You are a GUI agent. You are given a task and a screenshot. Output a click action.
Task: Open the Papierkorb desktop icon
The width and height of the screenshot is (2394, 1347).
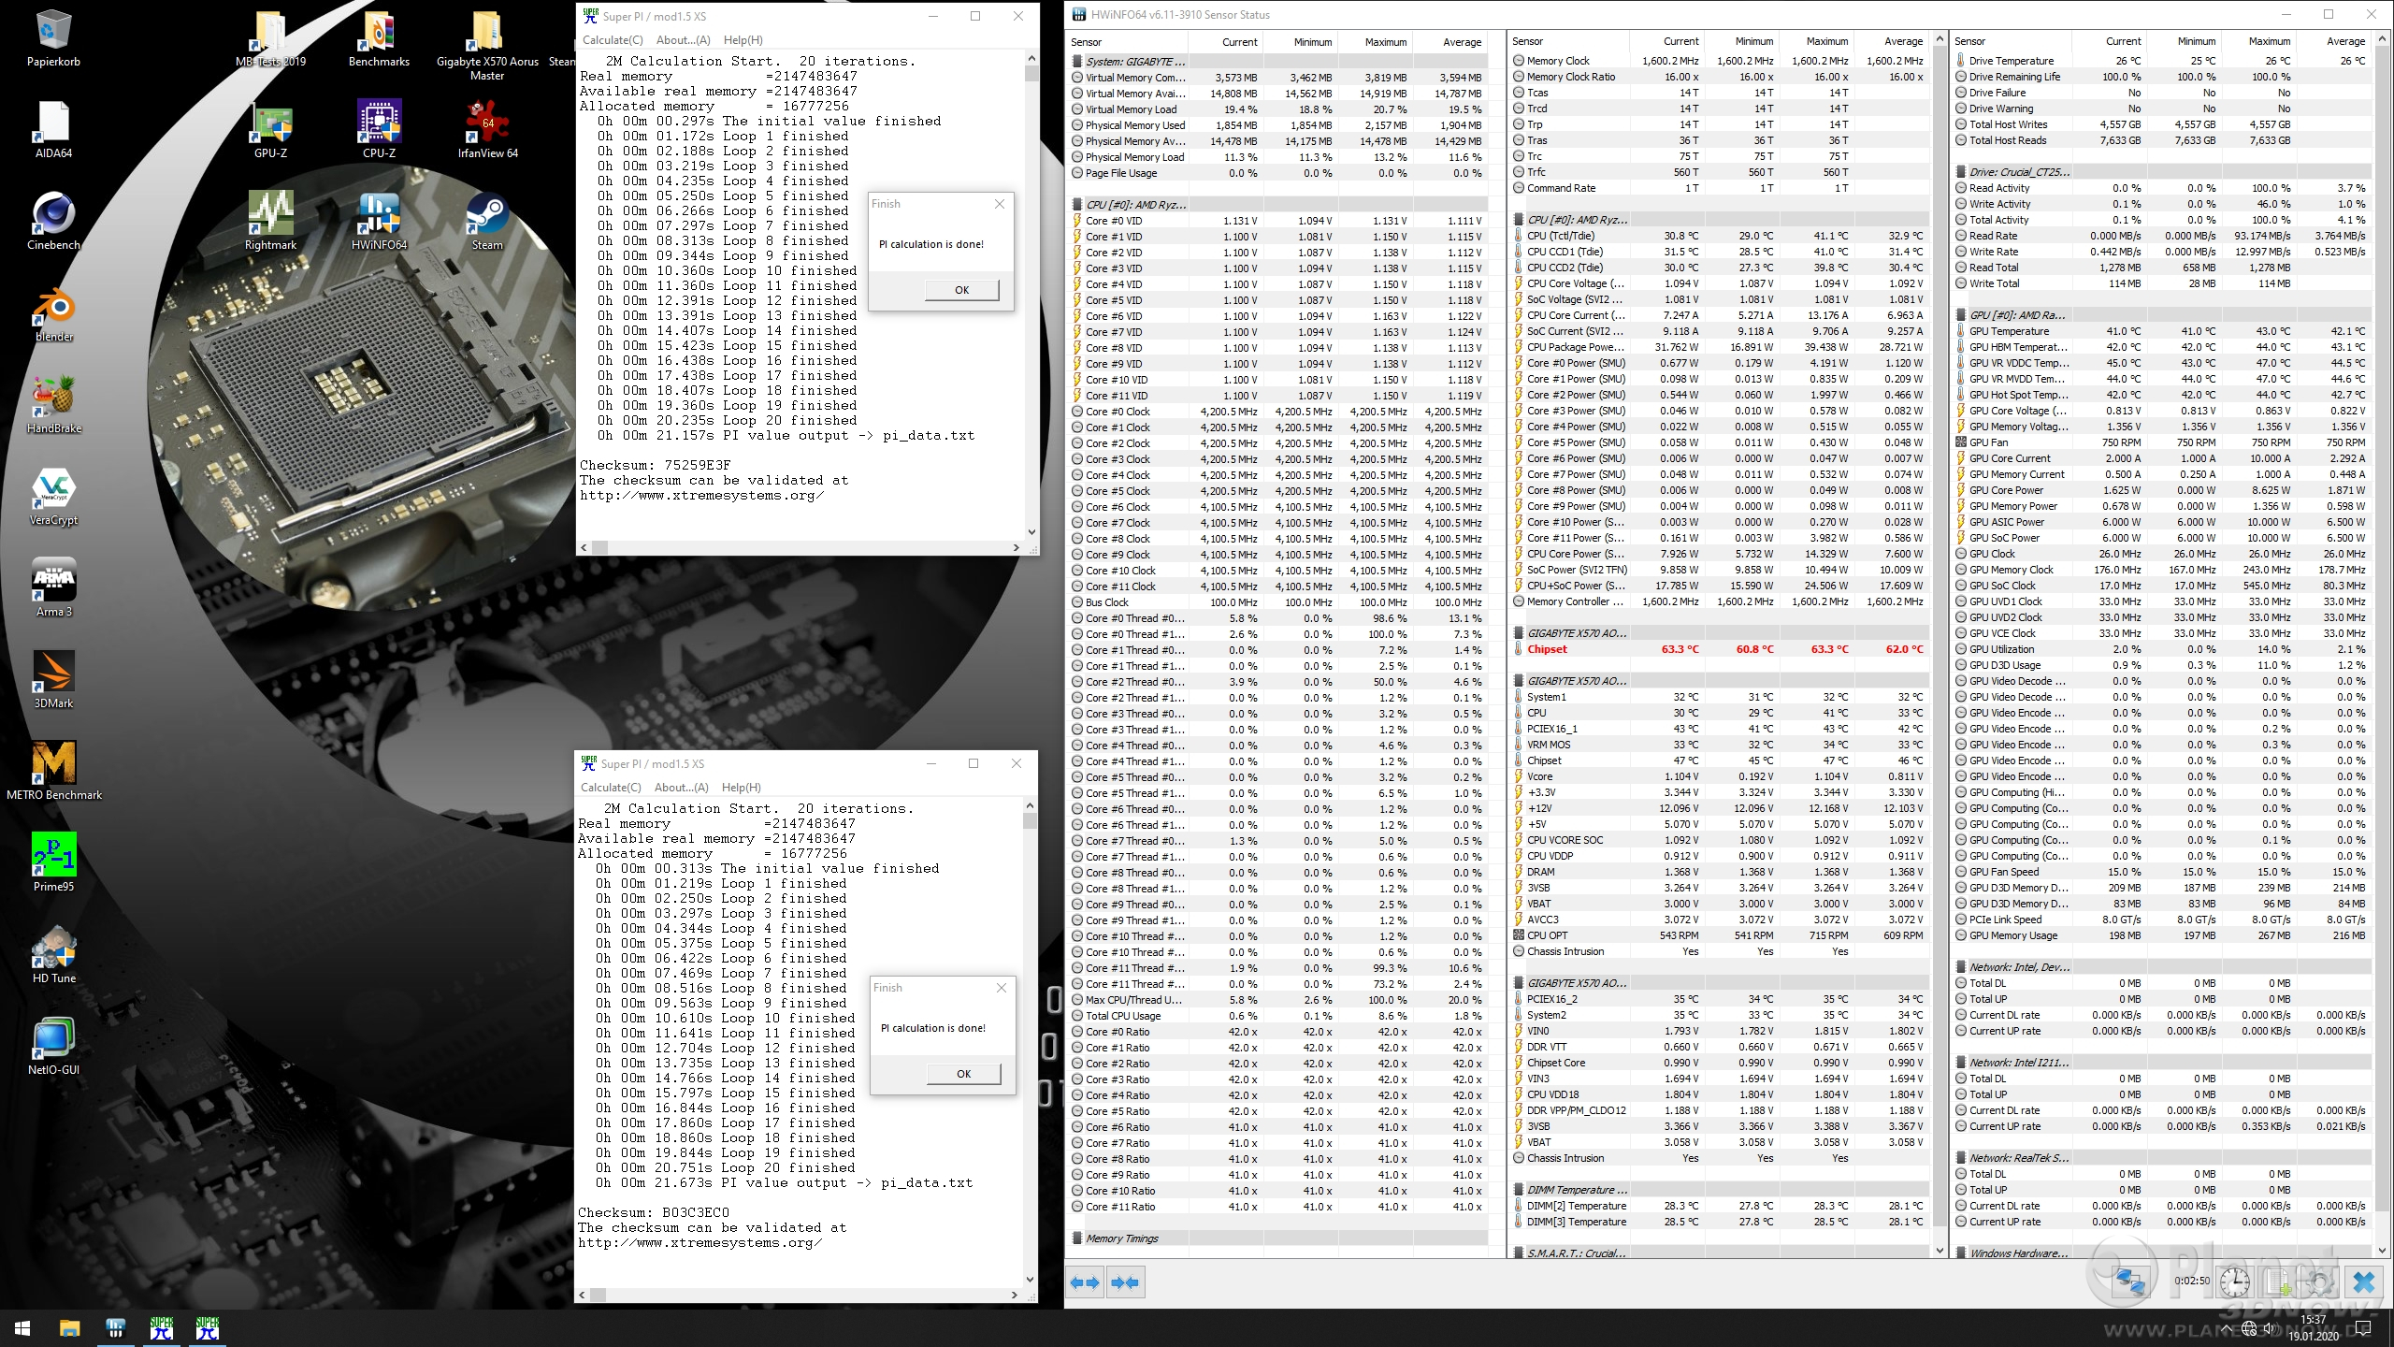(53, 39)
